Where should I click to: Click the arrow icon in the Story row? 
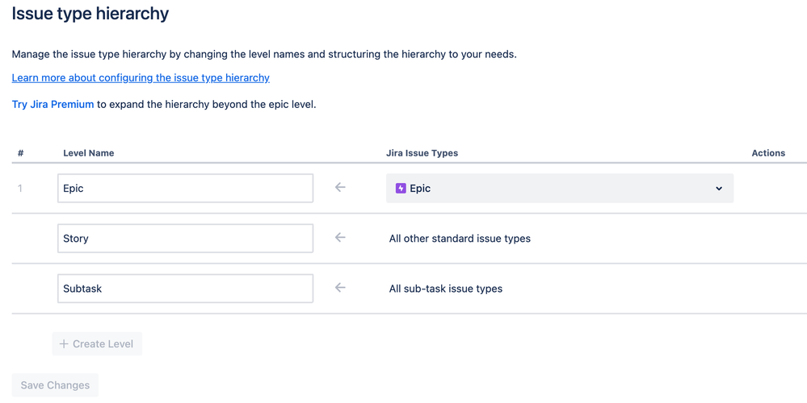coord(339,237)
